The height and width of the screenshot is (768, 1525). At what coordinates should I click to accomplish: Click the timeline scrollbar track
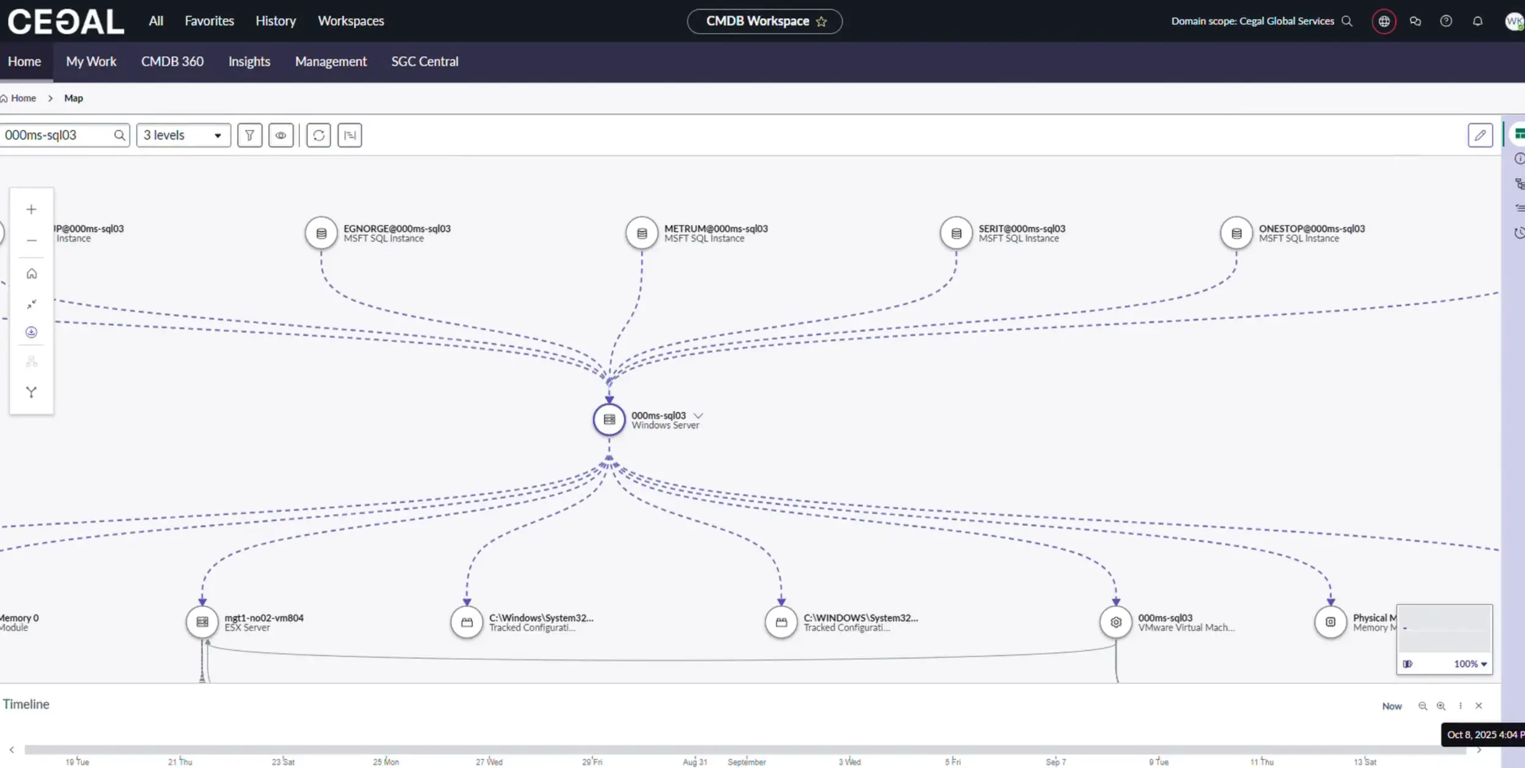pos(734,750)
